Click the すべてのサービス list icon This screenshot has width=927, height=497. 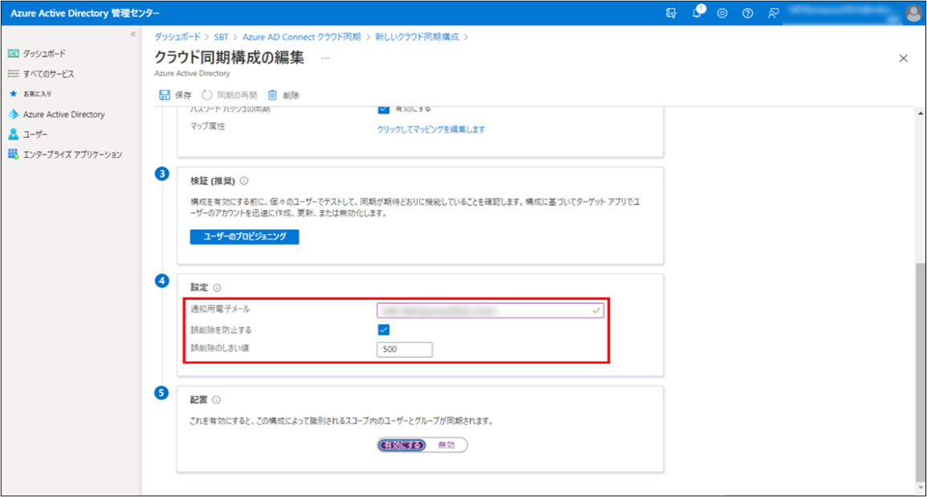tap(14, 74)
